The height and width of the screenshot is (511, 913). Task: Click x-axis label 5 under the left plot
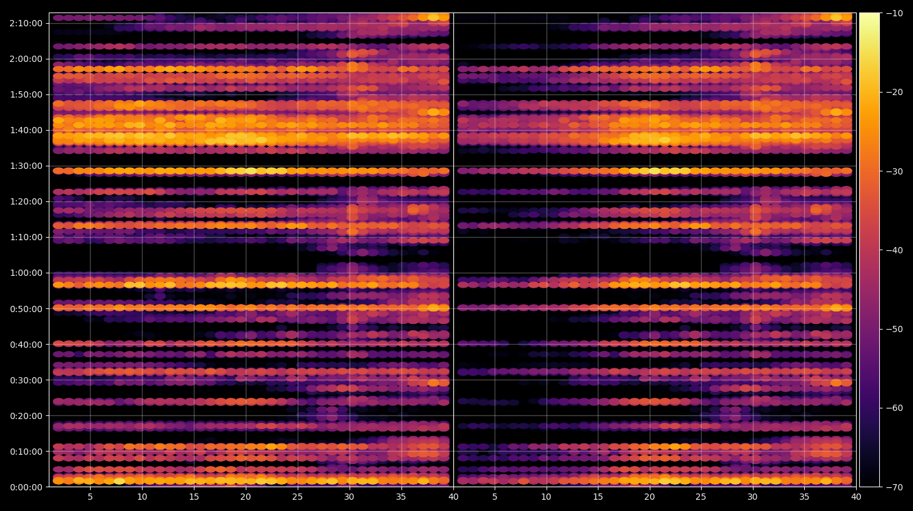click(90, 497)
